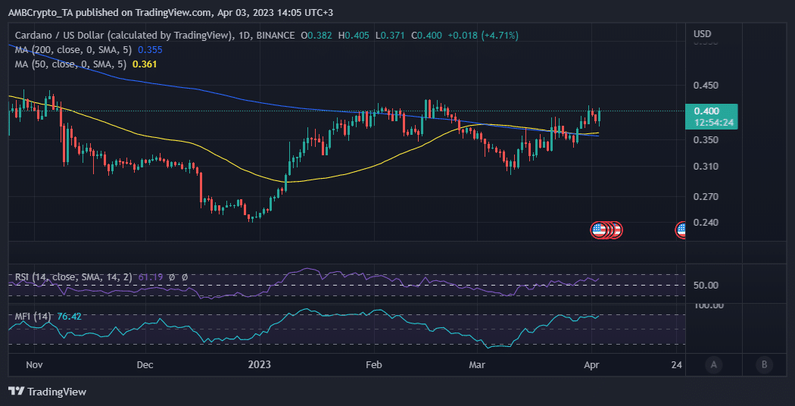This screenshot has height=406, width=795.
Task: Click the RSI 50.00 axis label
Action: click(x=706, y=286)
